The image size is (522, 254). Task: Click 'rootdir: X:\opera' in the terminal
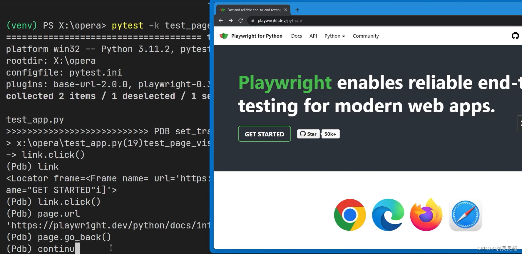[51, 61]
